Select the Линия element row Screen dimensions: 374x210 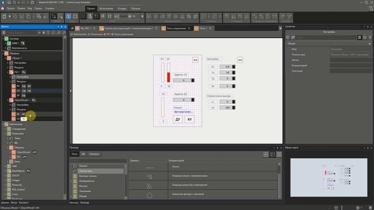203,167
